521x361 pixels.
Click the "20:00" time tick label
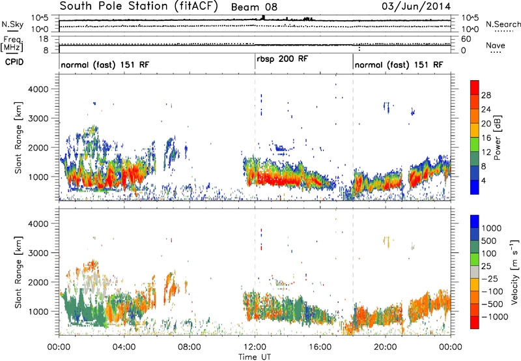(386, 347)
